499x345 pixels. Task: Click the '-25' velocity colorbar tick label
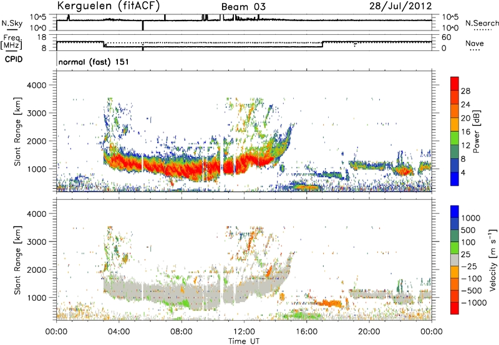469,266
